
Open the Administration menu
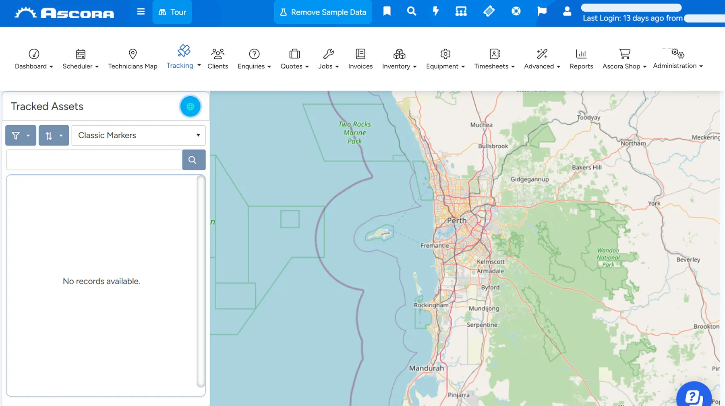(678, 59)
